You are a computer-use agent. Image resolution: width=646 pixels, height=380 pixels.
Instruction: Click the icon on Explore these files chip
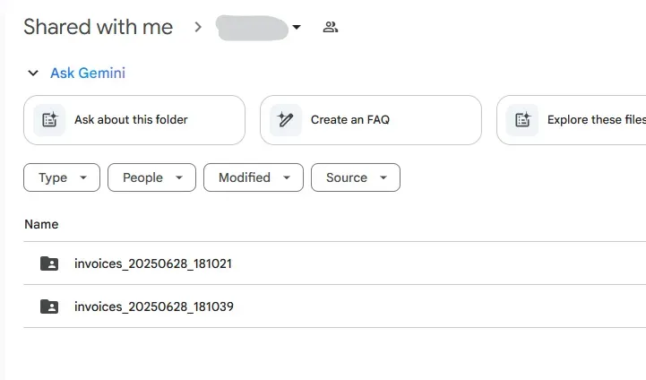tap(522, 120)
